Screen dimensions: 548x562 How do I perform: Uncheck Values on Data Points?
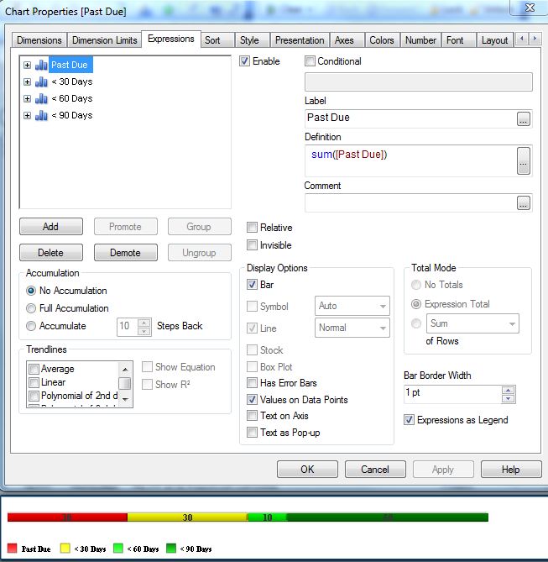pyautogui.click(x=252, y=400)
